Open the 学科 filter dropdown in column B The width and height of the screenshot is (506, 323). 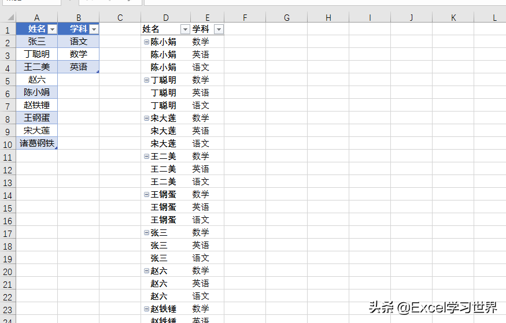tap(94, 29)
